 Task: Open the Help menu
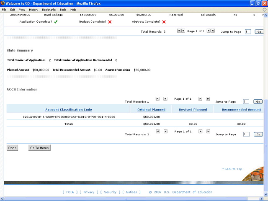(x=73, y=10)
